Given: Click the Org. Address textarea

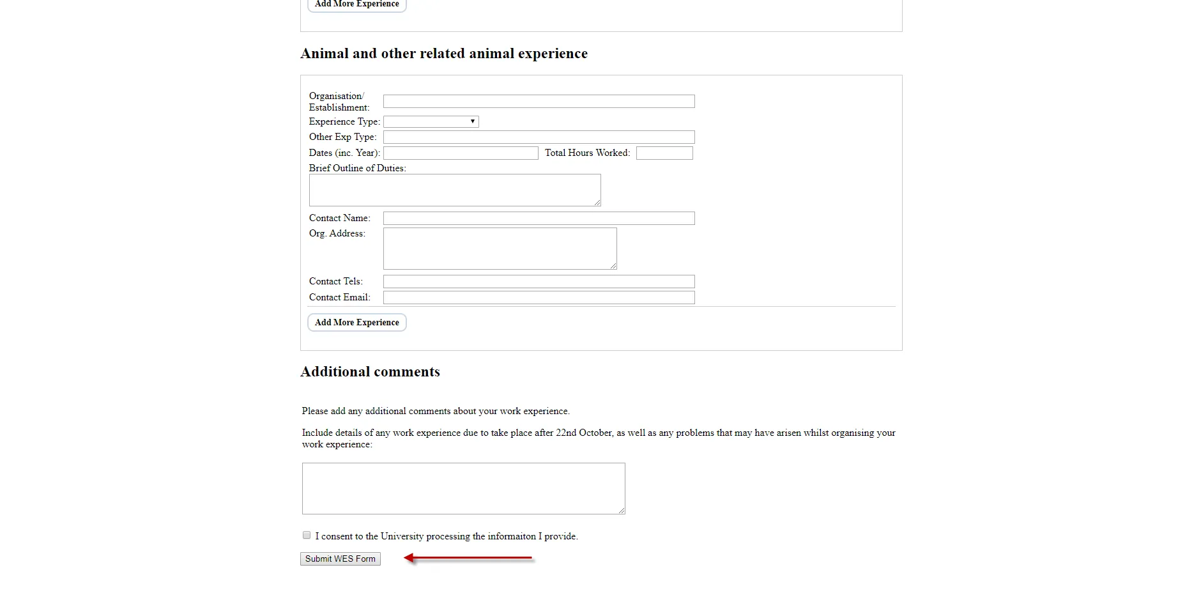Looking at the screenshot, I should pyautogui.click(x=498, y=248).
